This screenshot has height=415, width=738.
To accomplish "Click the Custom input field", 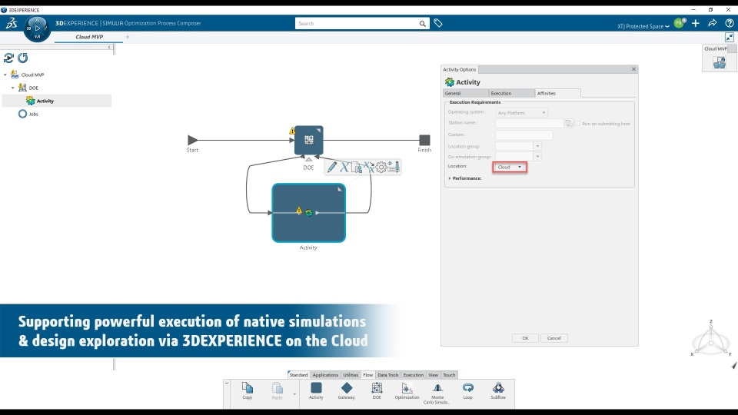I will point(524,135).
